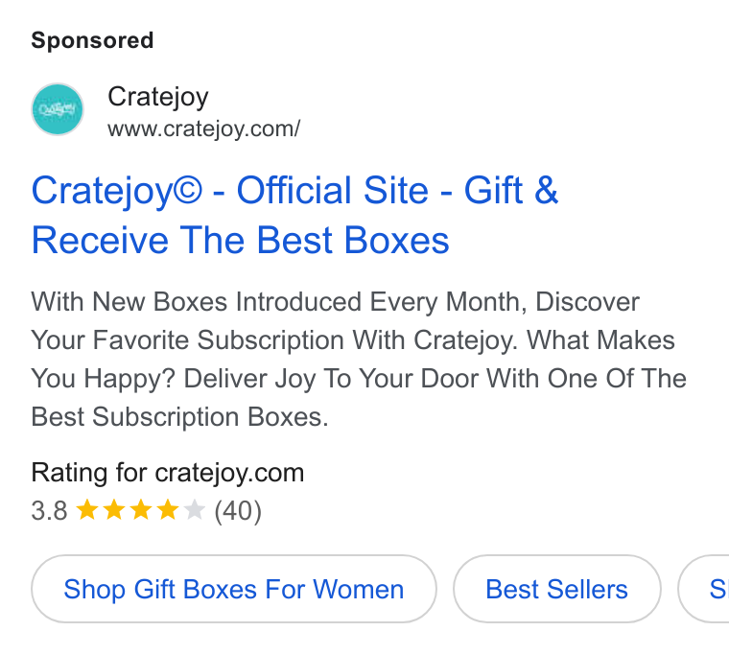The width and height of the screenshot is (729, 654).
Task: Select the Best Sellers chip
Action: point(557,589)
